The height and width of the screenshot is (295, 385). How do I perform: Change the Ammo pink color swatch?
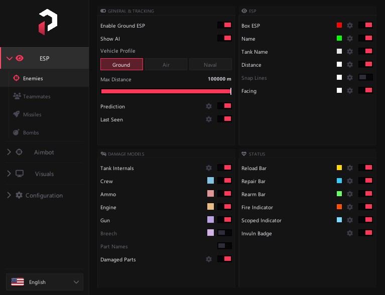tap(210, 194)
